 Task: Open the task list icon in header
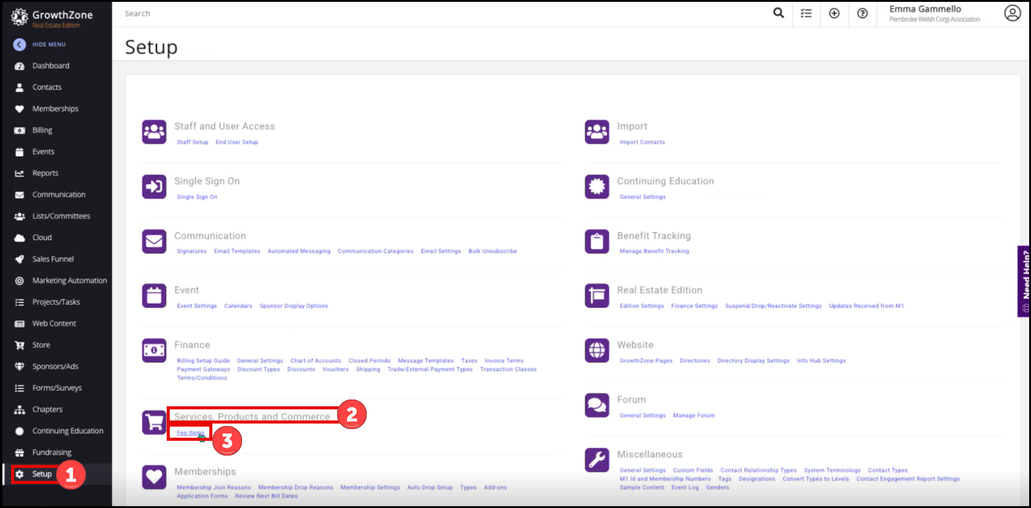pyautogui.click(x=806, y=13)
